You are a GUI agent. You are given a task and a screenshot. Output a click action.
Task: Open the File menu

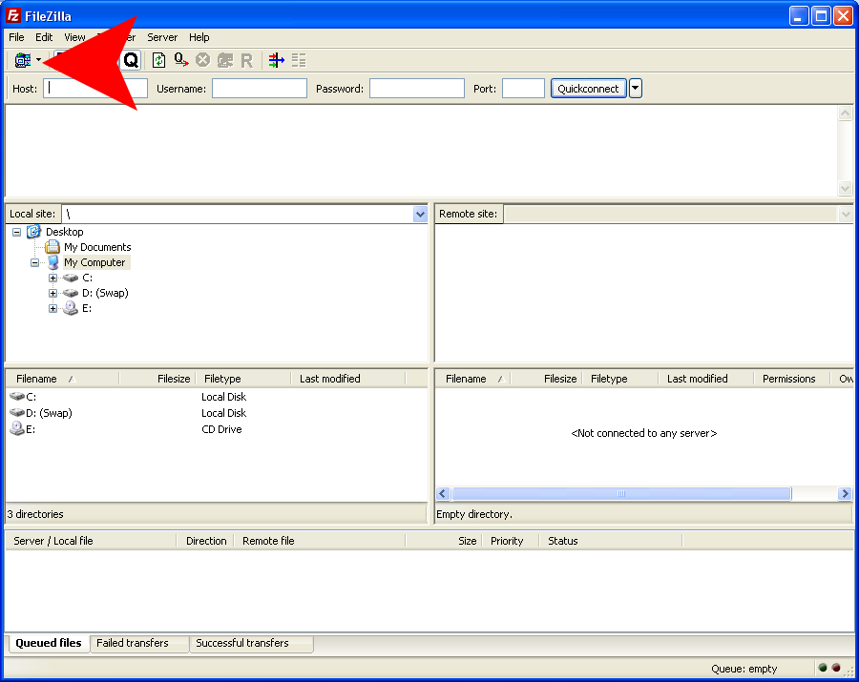(16, 37)
